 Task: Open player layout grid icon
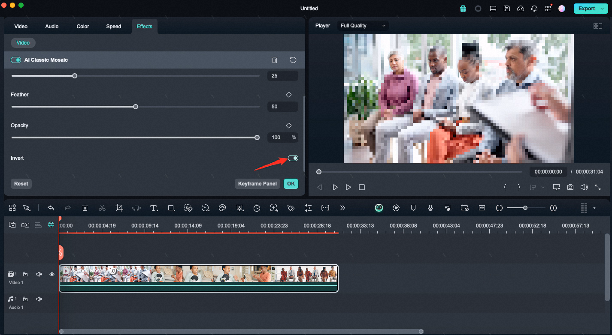coord(598,26)
